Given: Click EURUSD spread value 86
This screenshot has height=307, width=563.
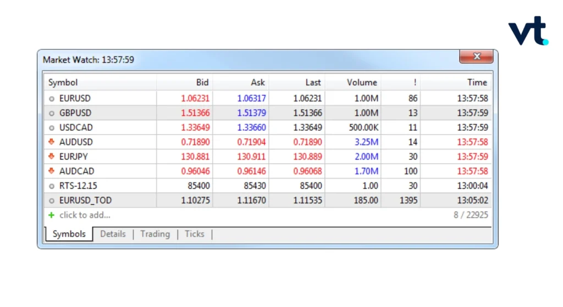Looking at the screenshot, I should 412,98.
